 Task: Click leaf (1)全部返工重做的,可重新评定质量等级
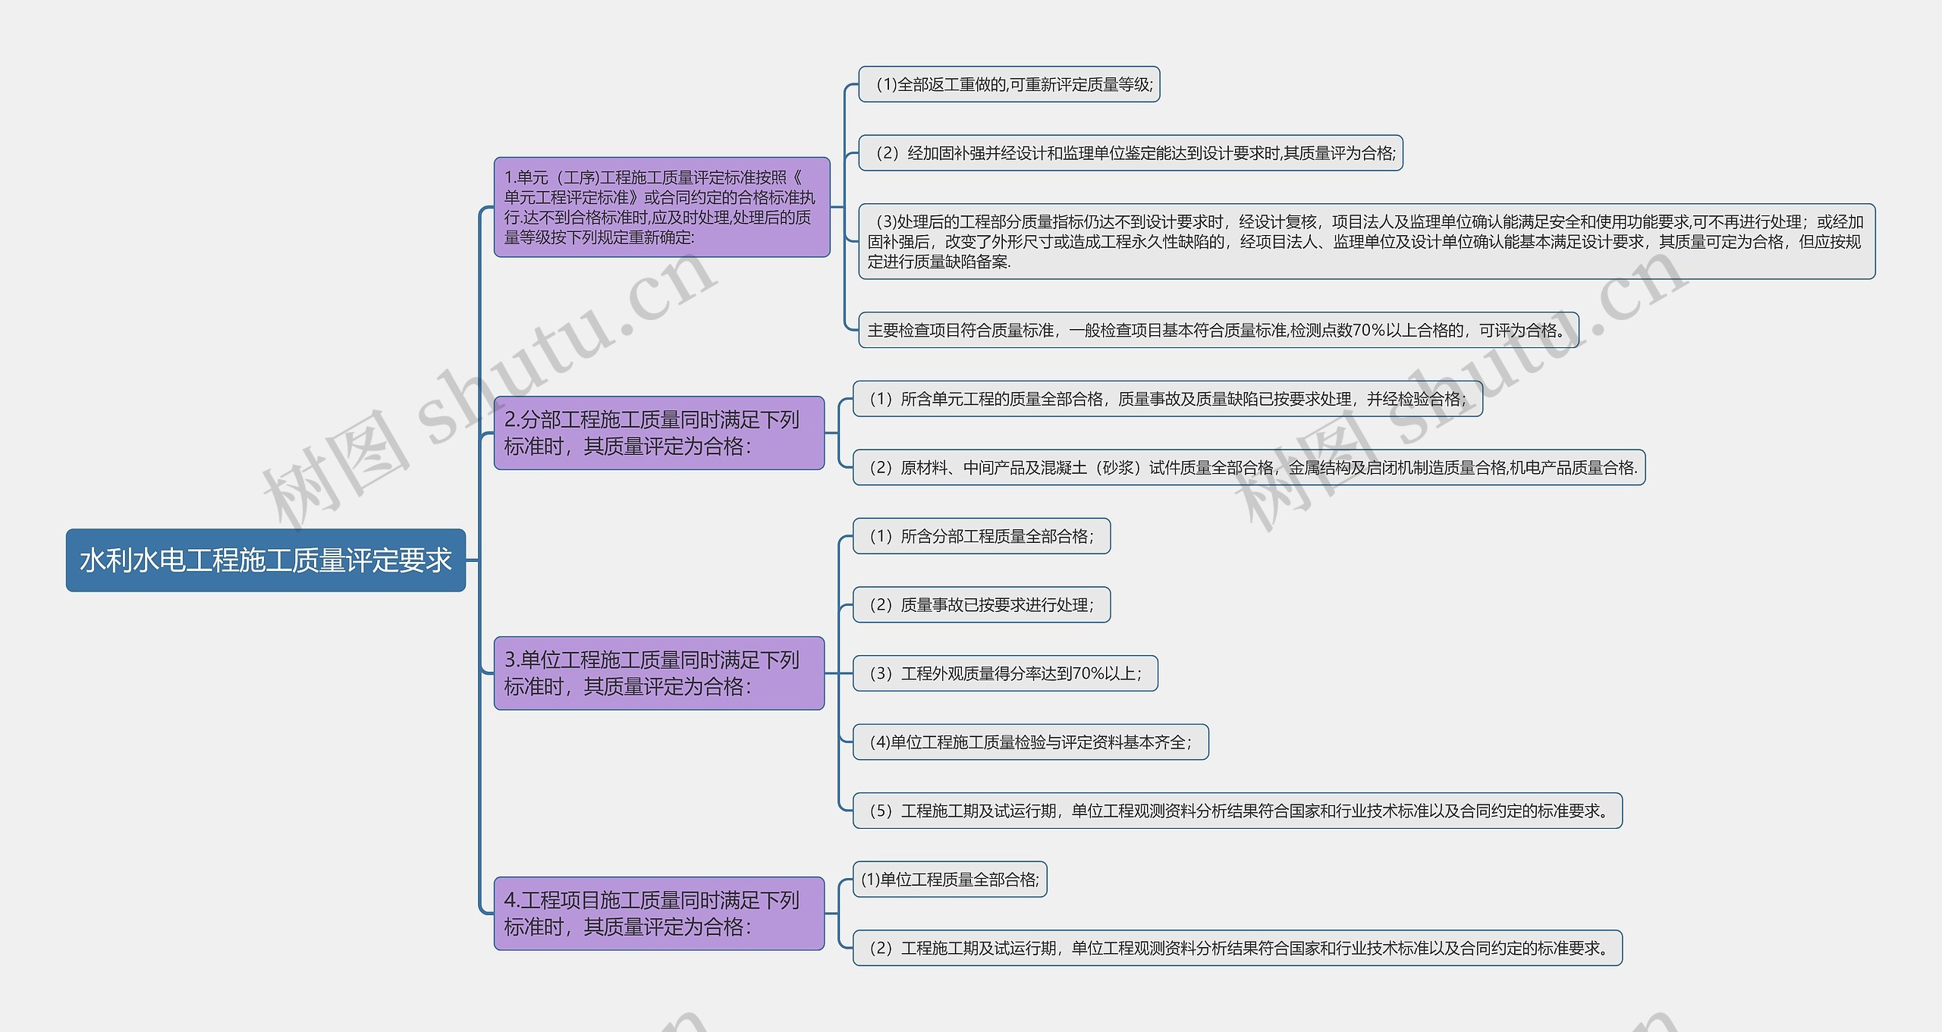[x=1009, y=84]
